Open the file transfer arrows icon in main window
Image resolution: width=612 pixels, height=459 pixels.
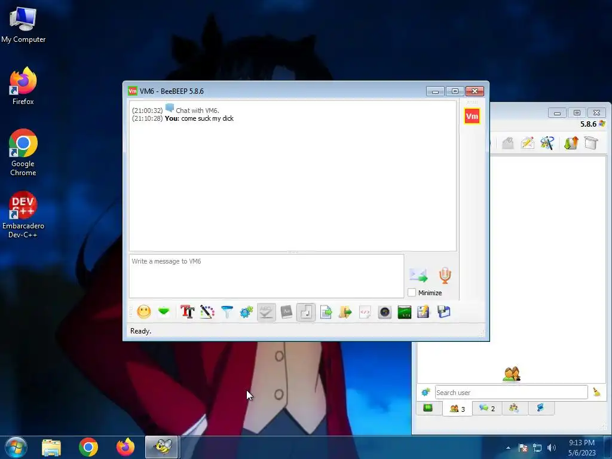coord(571,143)
